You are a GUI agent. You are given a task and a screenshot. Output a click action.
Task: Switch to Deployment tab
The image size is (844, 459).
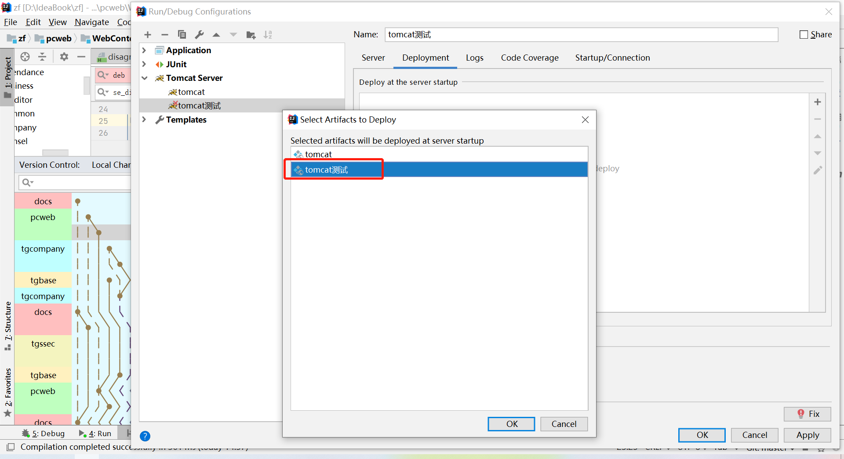(426, 58)
